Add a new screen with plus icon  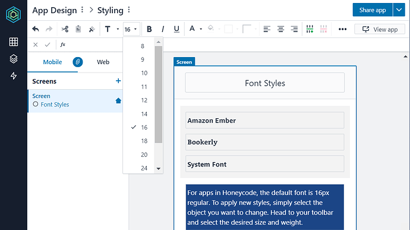coord(118,81)
